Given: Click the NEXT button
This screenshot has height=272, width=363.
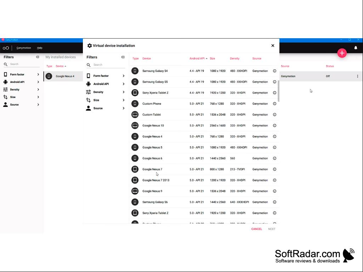Looking at the screenshot, I should tap(272, 229).
